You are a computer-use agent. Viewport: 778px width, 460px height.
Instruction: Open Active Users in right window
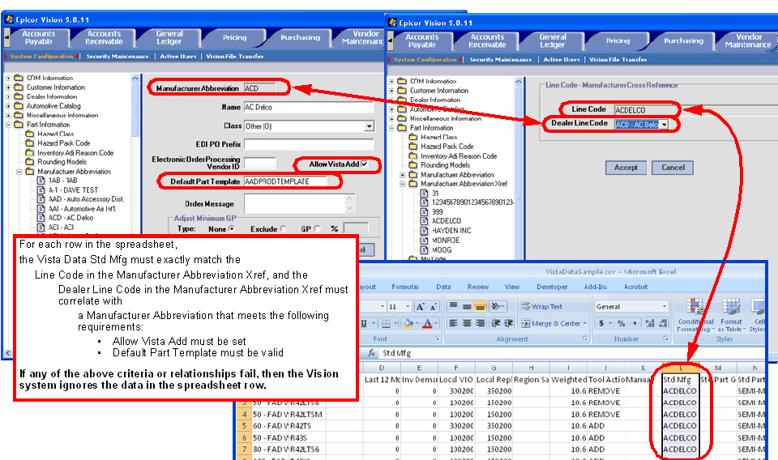pyautogui.click(x=561, y=59)
